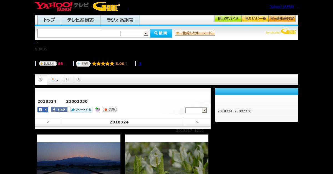This screenshot has width=333, height=174.
Task: Open the 使い方ガイド page
Action: [228, 19]
